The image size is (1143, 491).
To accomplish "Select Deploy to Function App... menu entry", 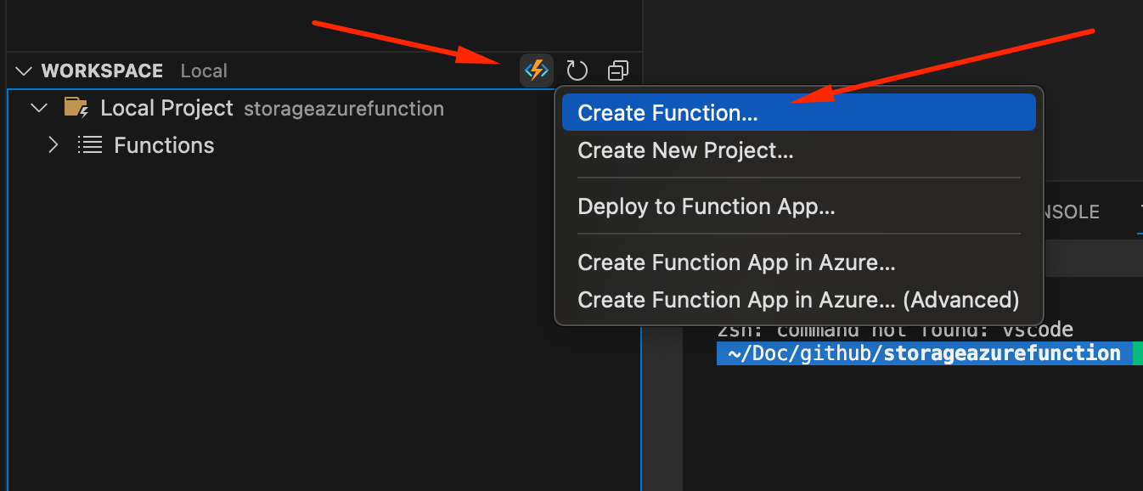I will [799, 206].
